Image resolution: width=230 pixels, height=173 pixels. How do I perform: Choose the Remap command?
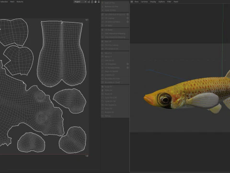115,116
